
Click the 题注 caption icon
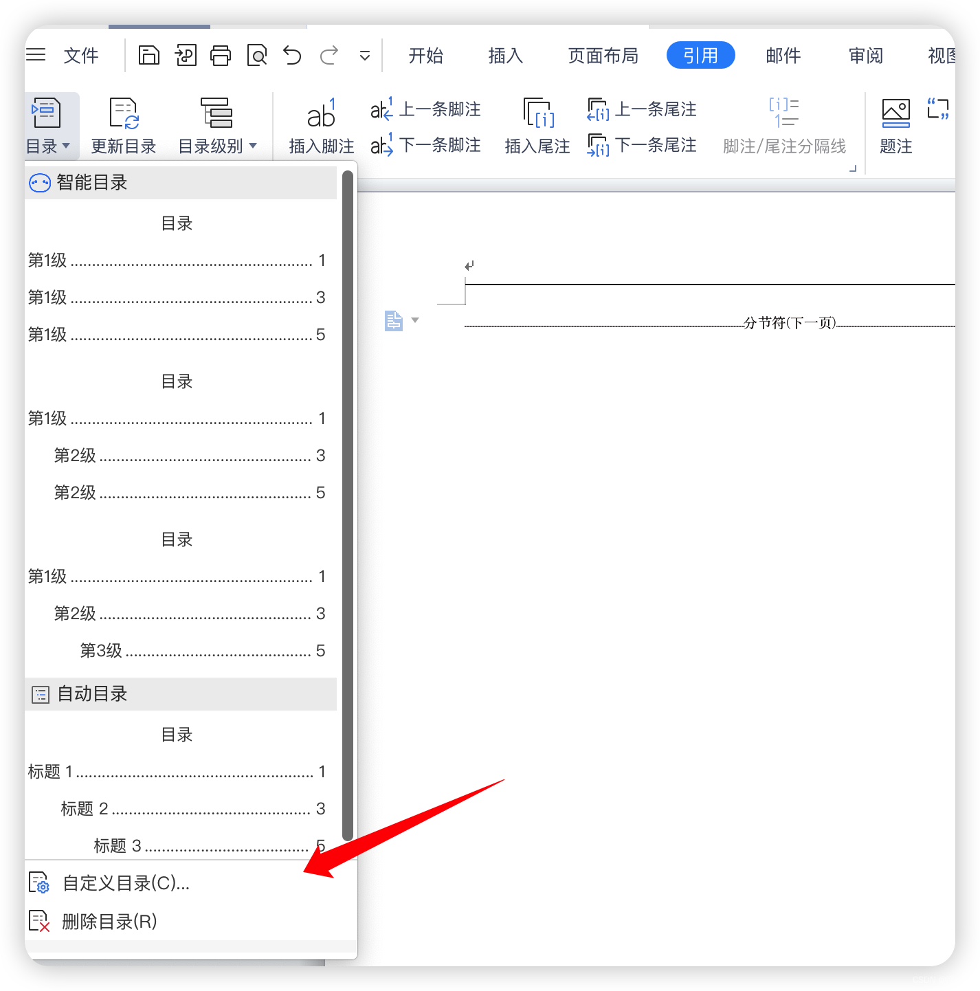pos(896,113)
